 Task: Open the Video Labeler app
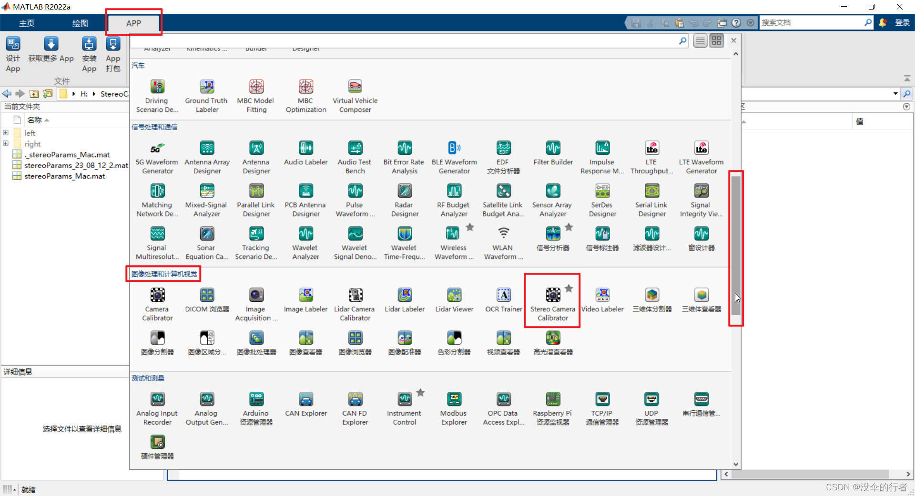click(x=602, y=300)
